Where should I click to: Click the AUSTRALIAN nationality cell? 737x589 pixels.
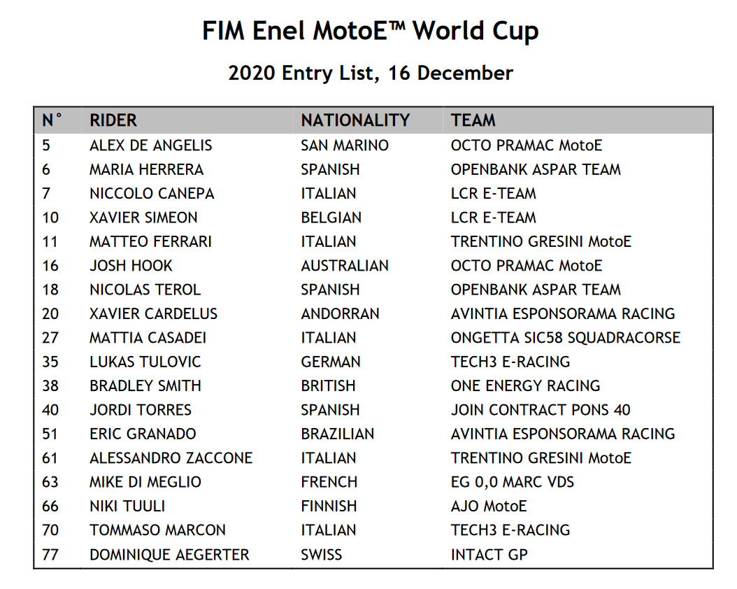(x=345, y=266)
